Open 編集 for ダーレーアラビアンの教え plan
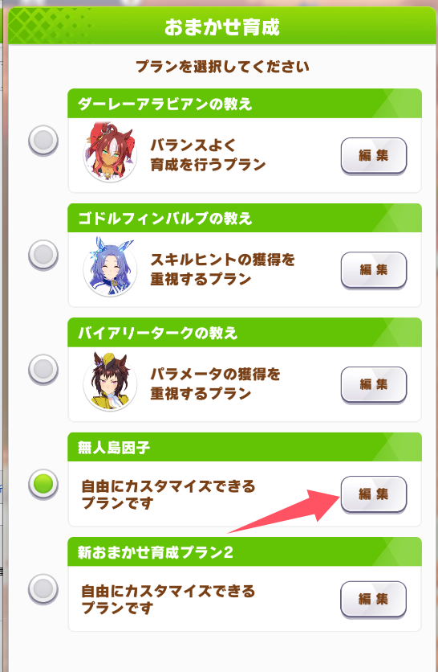The image size is (438, 672). click(373, 156)
